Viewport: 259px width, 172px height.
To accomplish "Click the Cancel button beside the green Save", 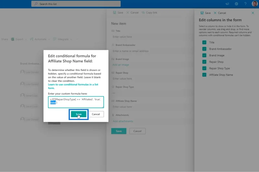I will (137, 131).
